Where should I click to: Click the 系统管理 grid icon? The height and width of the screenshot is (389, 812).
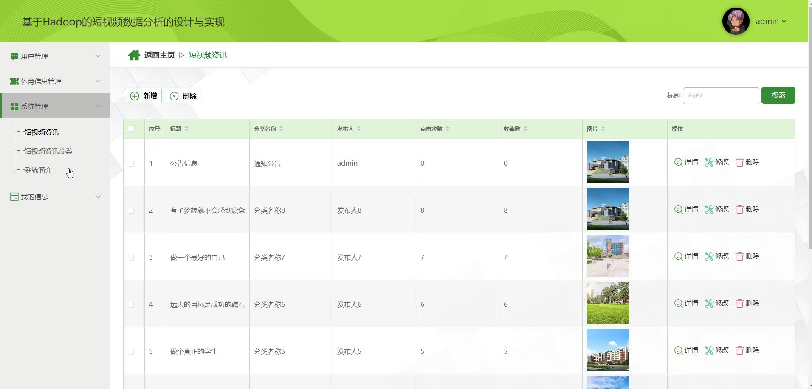tap(14, 106)
